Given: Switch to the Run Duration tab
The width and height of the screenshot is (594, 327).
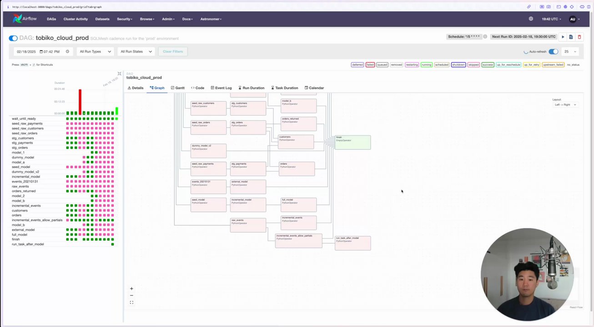Looking at the screenshot, I should [251, 88].
